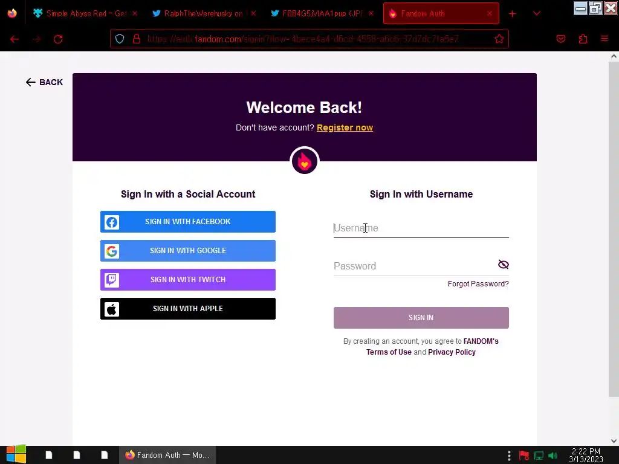
Task: Open a new tab with plus button
Action: coord(513,14)
